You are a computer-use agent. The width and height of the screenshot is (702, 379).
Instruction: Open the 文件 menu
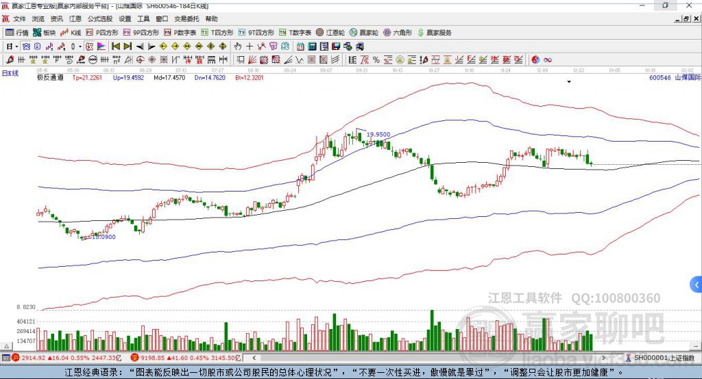tap(20, 18)
